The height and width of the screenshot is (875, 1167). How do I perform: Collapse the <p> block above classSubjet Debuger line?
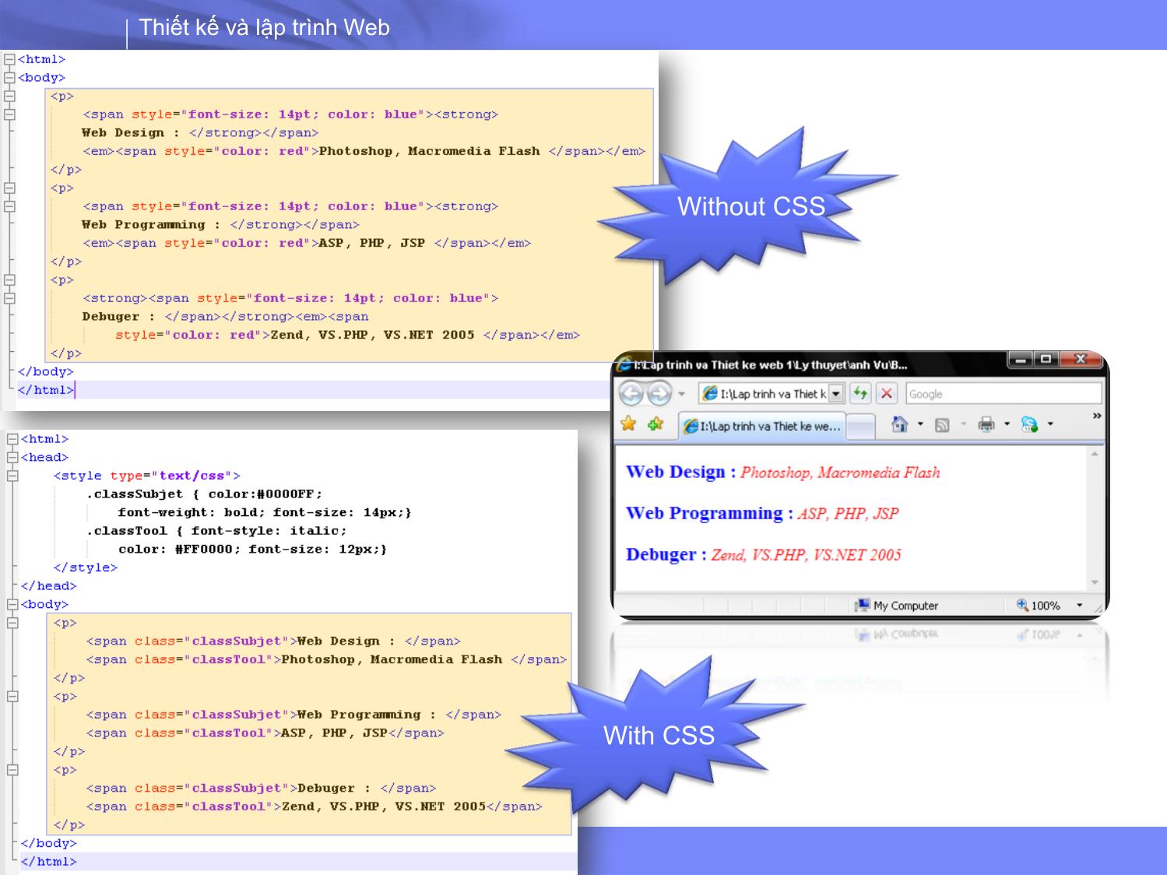[x=12, y=770]
